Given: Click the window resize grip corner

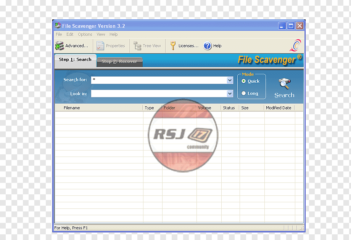Looking at the screenshot, I should [302, 228].
